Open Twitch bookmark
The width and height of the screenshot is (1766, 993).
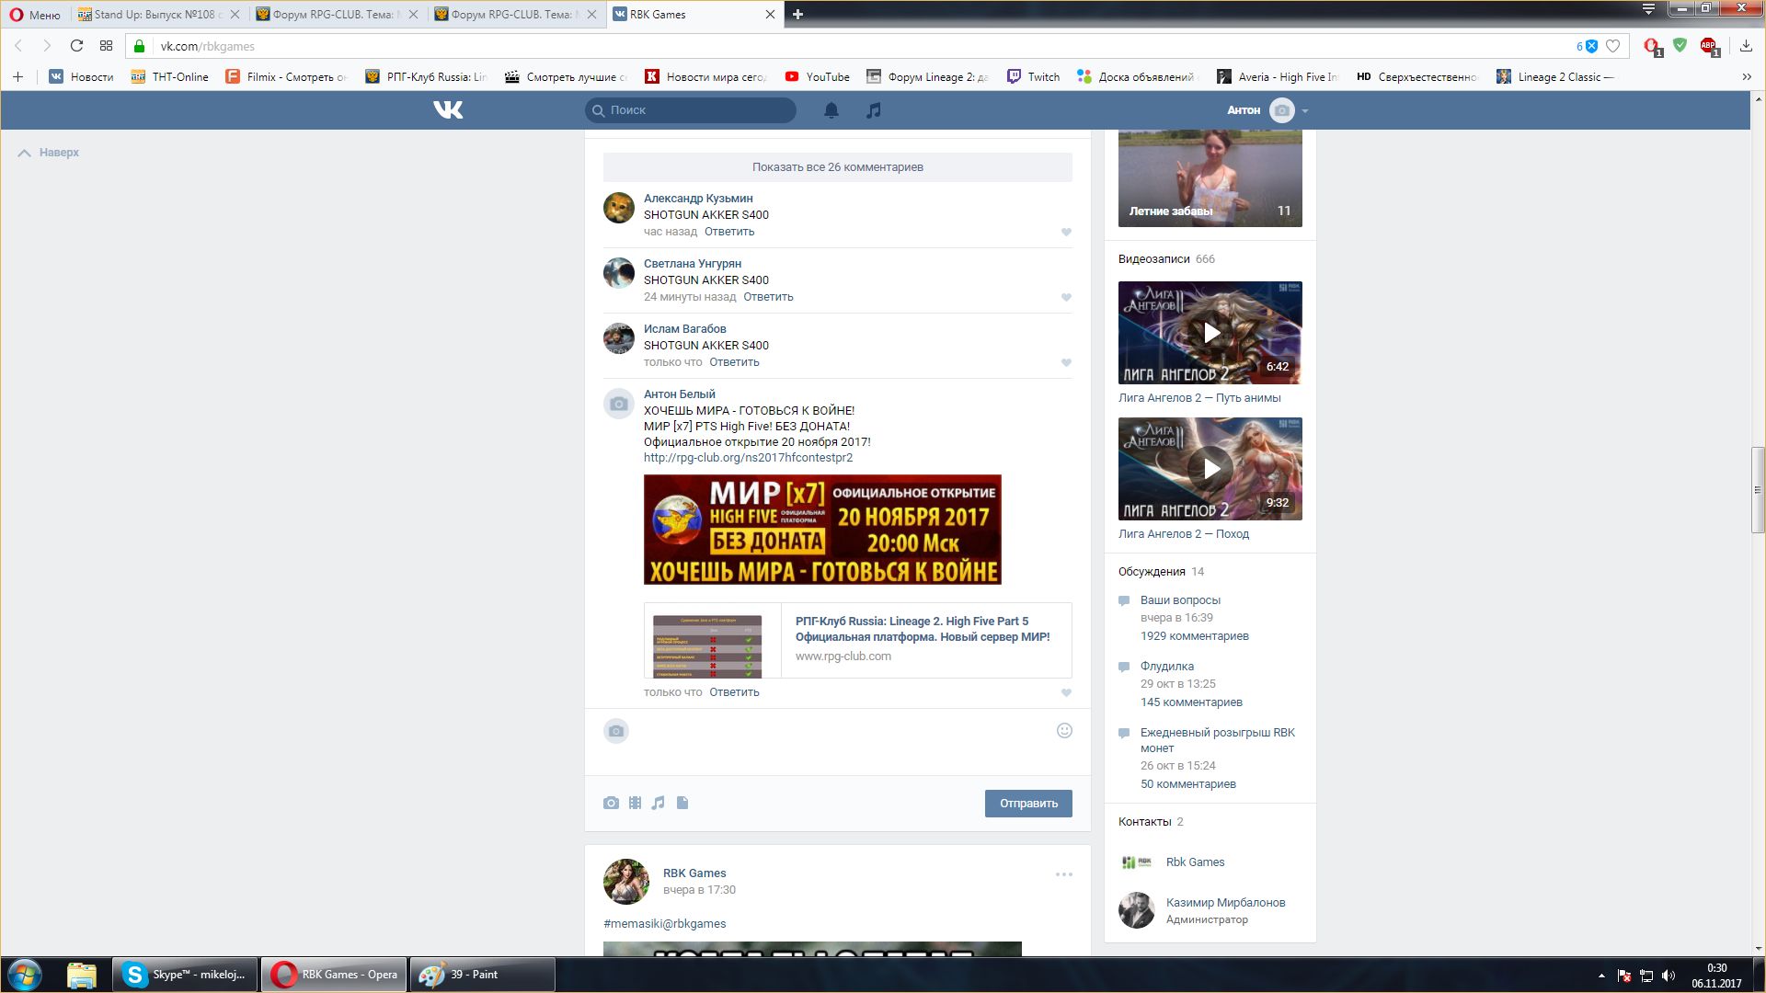1033,77
